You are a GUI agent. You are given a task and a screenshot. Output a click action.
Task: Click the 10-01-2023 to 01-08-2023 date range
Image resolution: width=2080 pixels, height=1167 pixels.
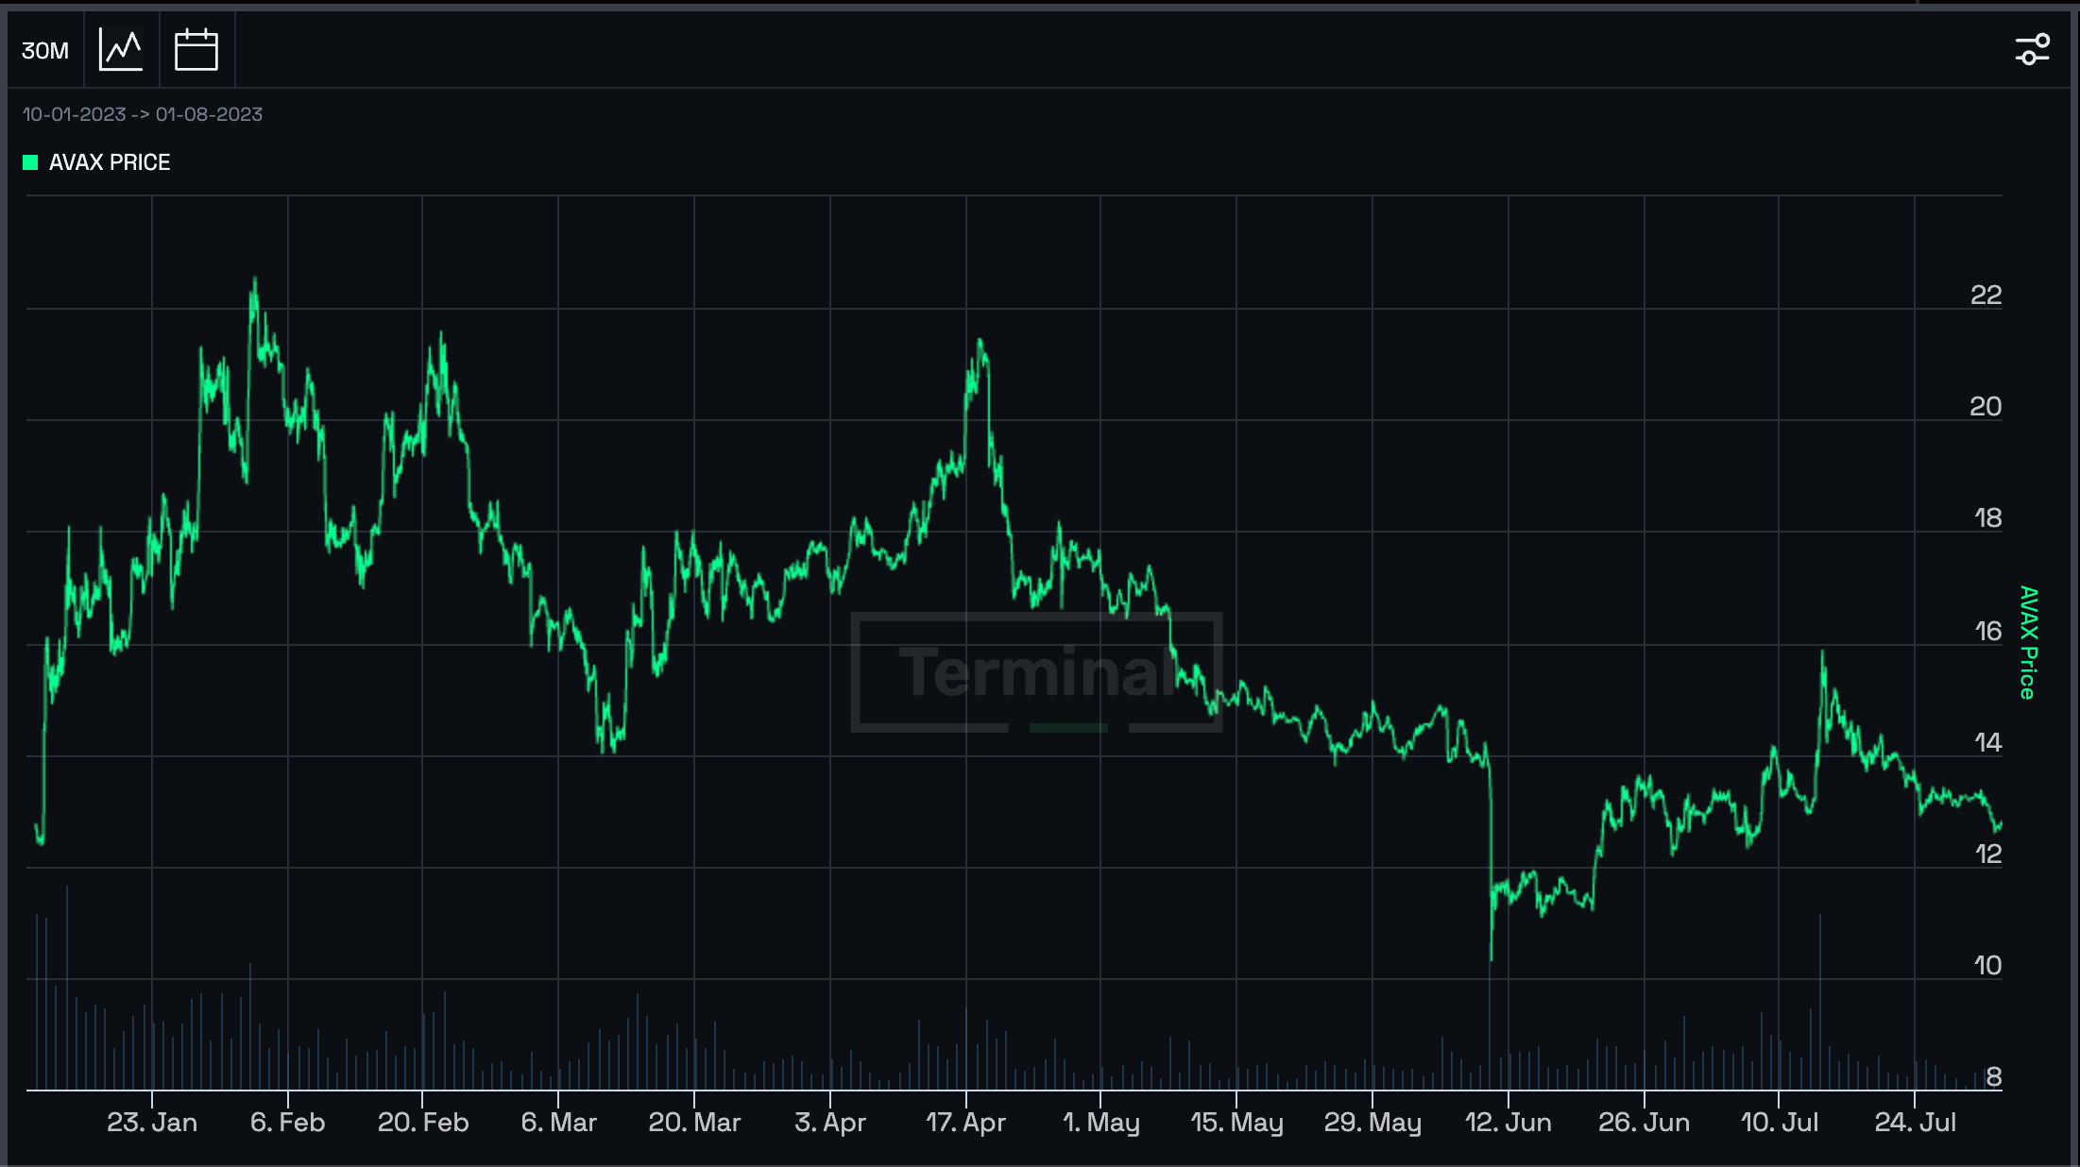(x=143, y=114)
